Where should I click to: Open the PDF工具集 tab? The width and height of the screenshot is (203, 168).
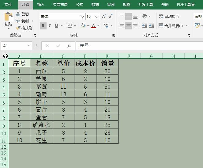click(186, 5)
